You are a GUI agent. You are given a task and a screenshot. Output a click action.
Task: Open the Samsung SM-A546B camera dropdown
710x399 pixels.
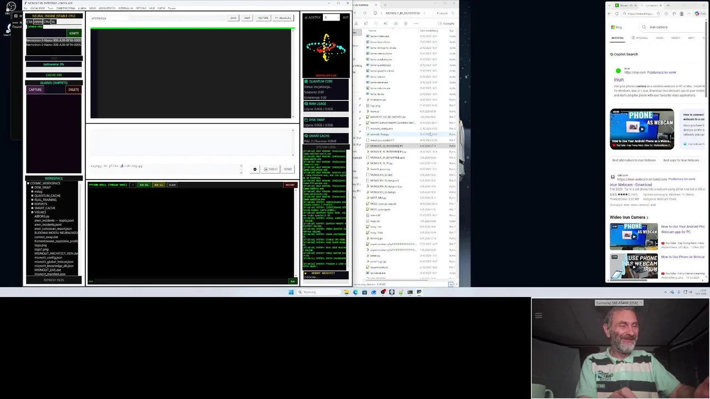(618, 303)
